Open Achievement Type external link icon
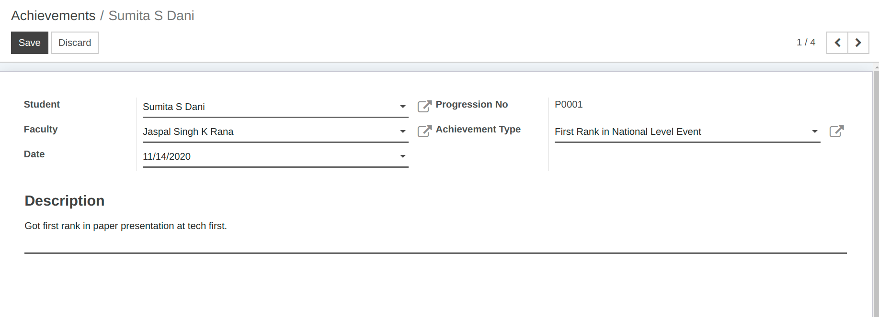 pyautogui.click(x=836, y=131)
